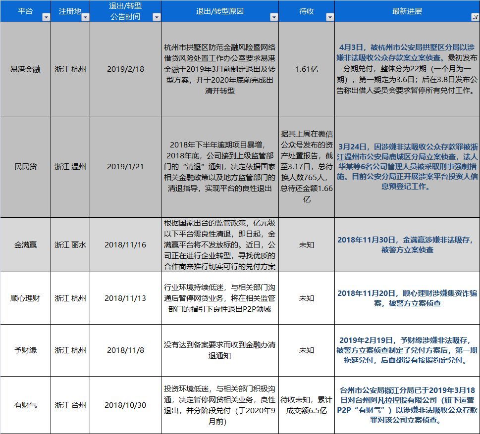Click the date 2018/11/8

coord(125,350)
